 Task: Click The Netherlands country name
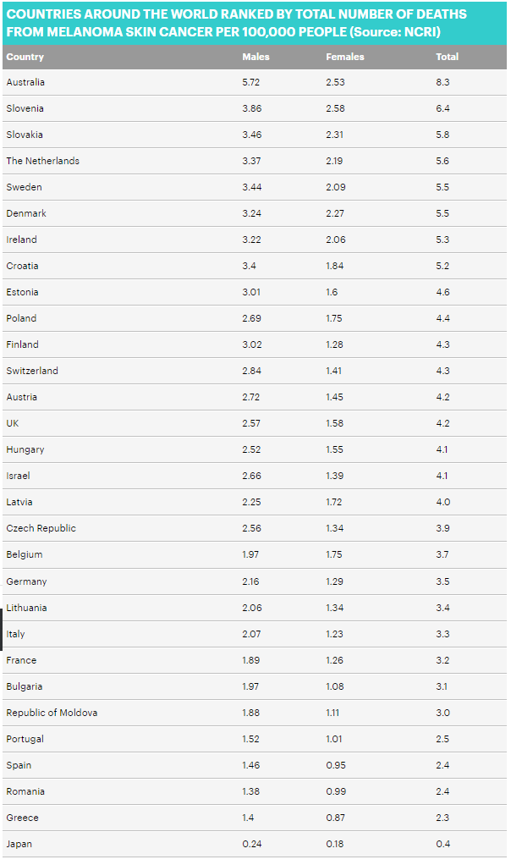click(x=42, y=161)
